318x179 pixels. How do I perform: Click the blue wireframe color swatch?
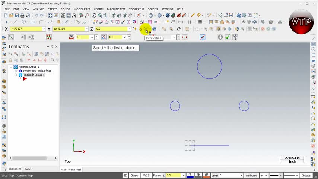pyautogui.click(x=190, y=175)
